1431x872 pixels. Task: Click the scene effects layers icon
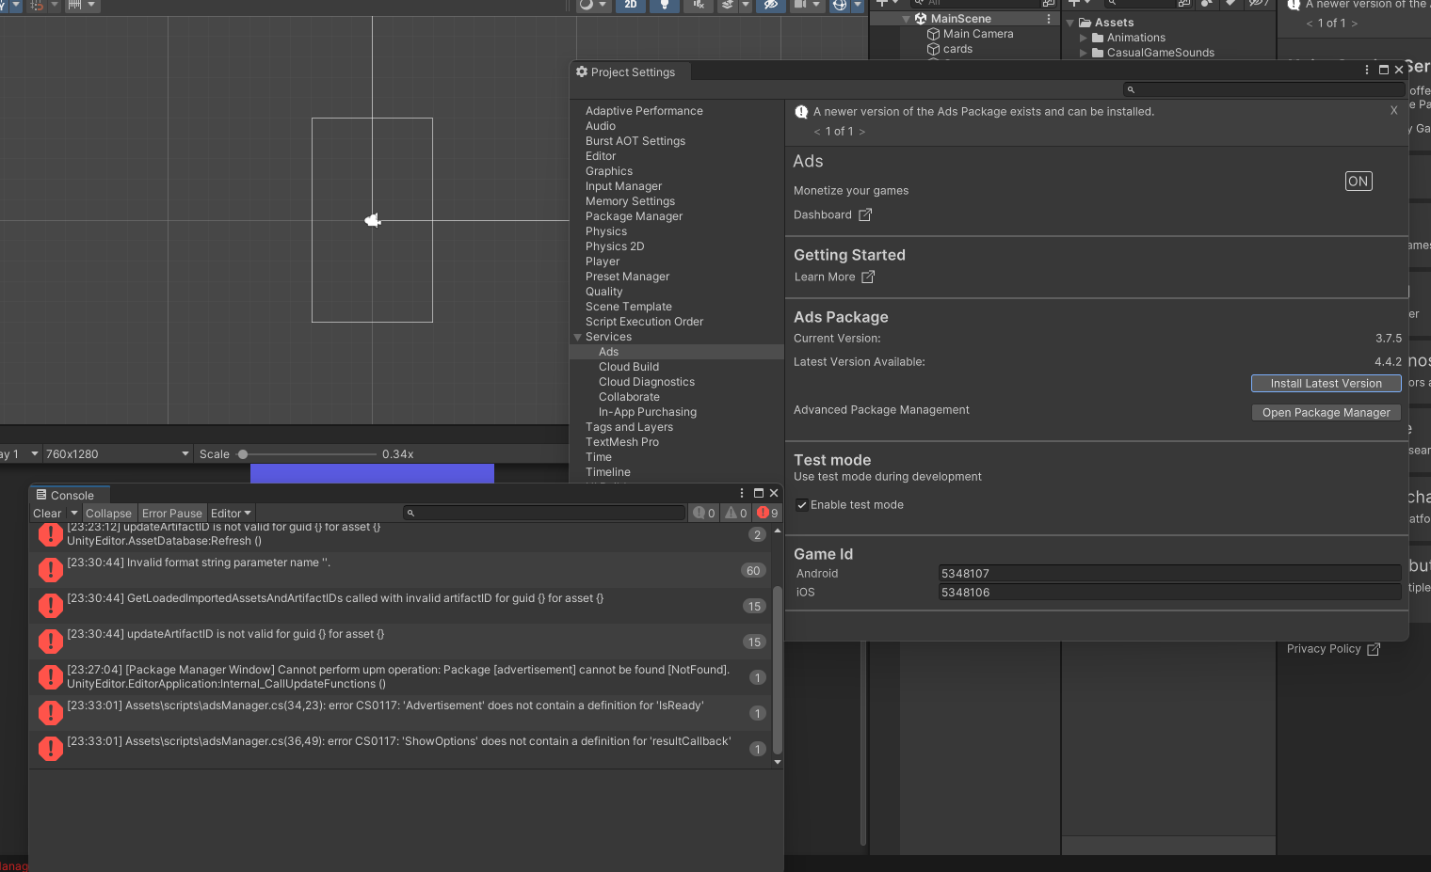[728, 5]
